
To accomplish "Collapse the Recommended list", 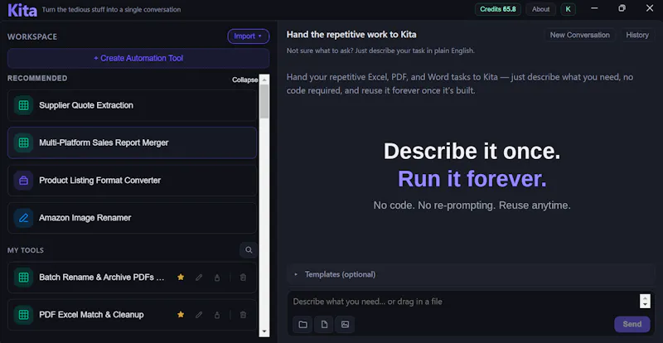I will click(x=244, y=80).
